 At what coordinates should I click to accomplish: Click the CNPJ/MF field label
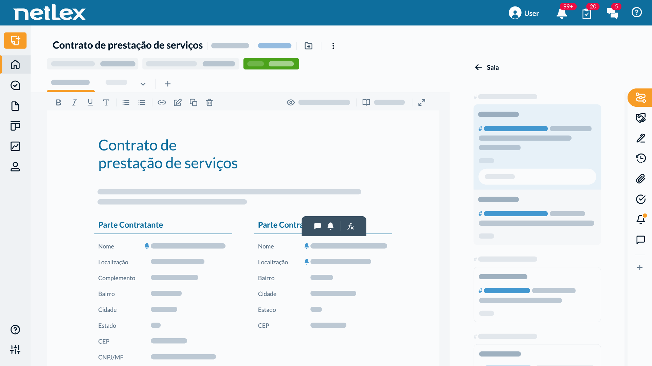click(111, 357)
